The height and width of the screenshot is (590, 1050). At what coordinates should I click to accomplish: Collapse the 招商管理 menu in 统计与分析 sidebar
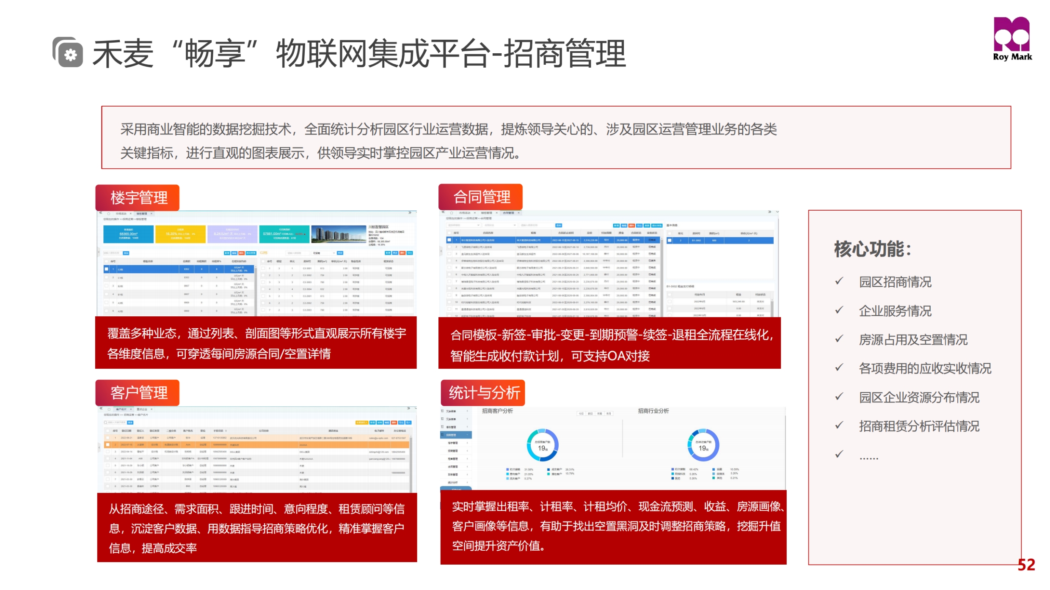(x=456, y=435)
